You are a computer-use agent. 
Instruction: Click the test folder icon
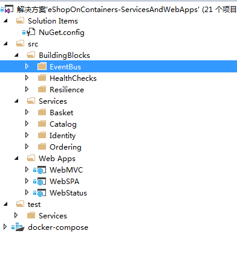tap(20, 204)
